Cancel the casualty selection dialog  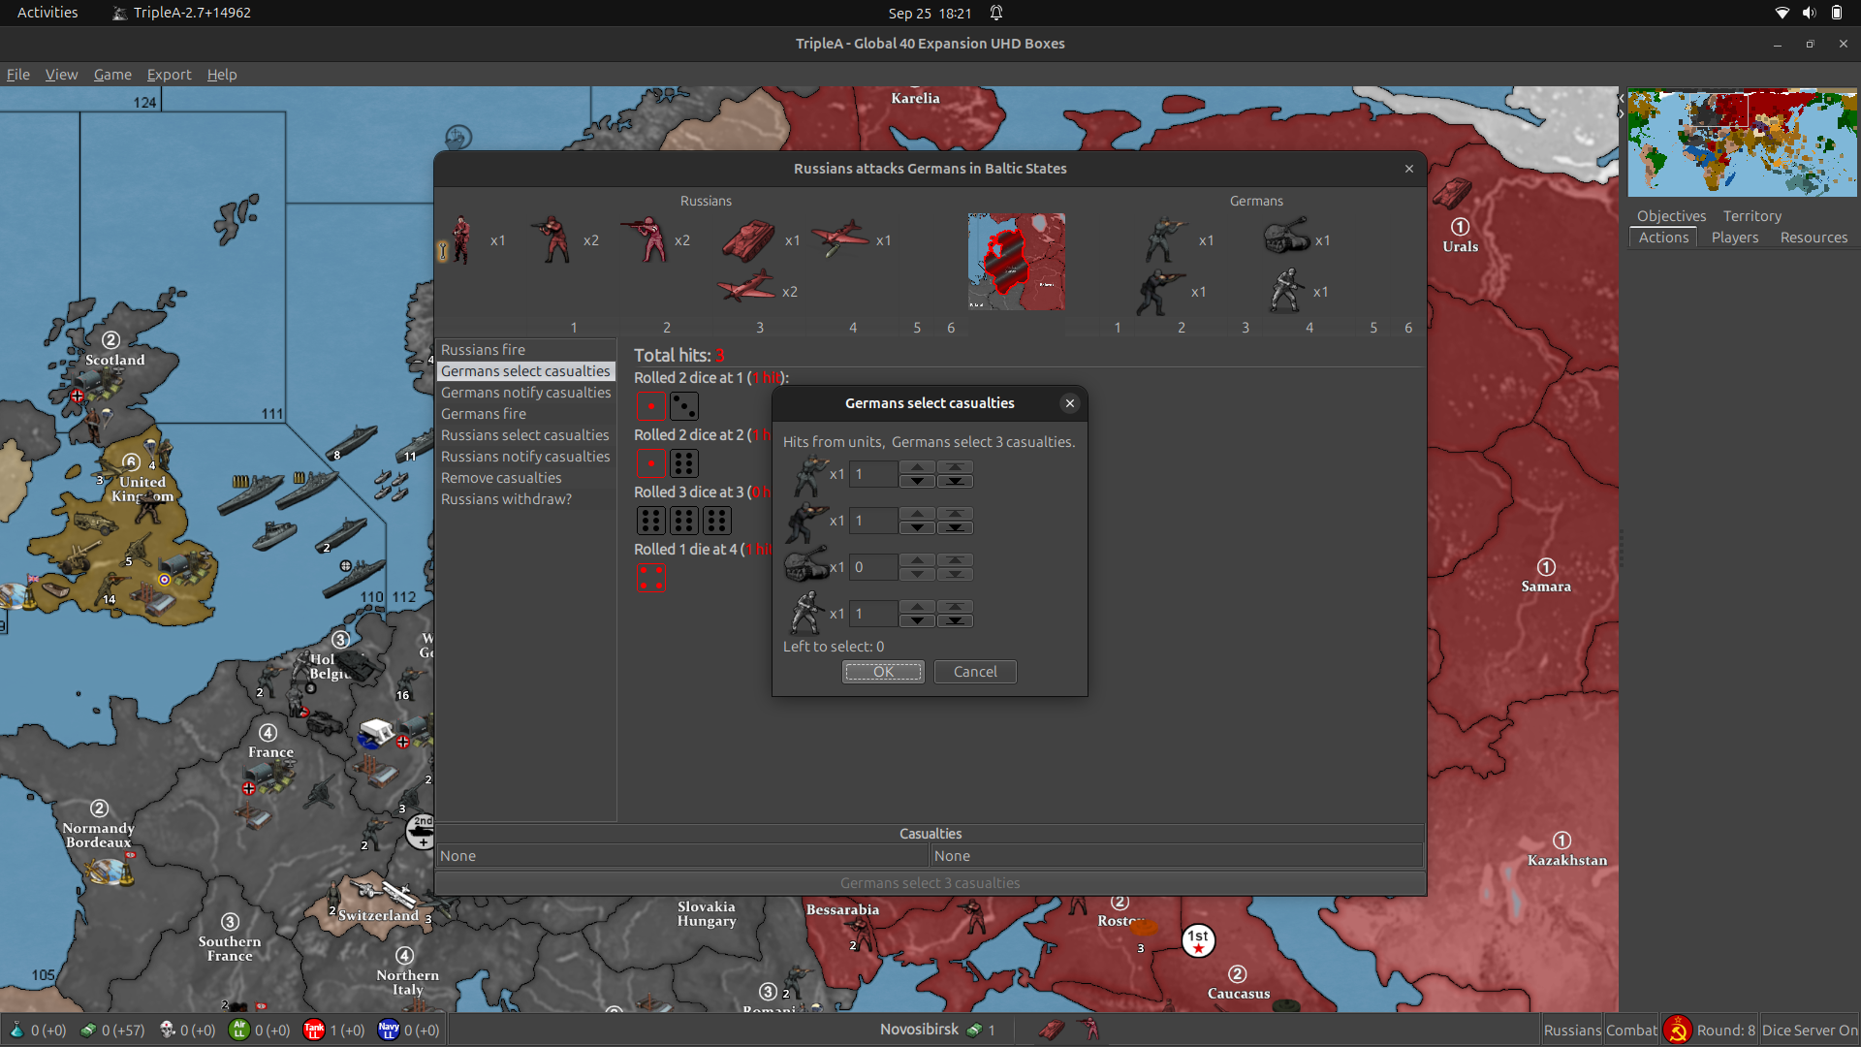(975, 672)
